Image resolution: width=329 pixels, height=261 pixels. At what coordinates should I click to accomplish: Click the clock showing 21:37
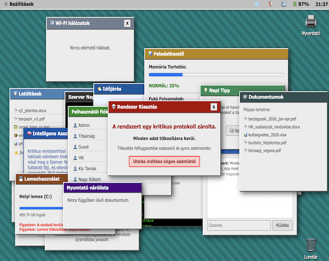point(322,4)
